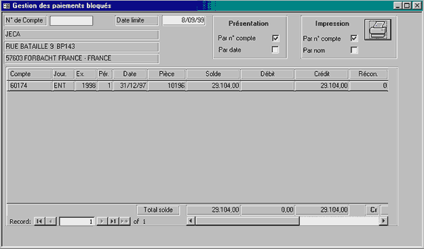The height and width of the screenshot is (249, 424).
Task: Enable Impression 'Par nom' checkbox
Action: point(354,50)
